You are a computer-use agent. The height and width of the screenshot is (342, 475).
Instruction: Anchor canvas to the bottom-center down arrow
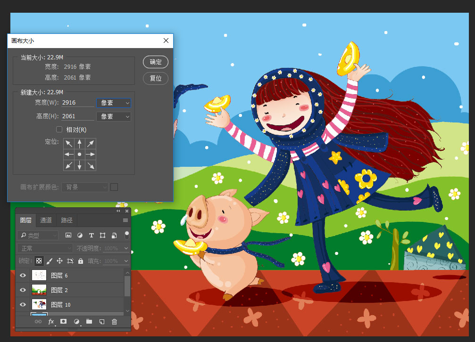(80, 165)
